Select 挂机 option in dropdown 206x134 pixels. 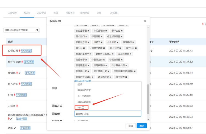80,84
